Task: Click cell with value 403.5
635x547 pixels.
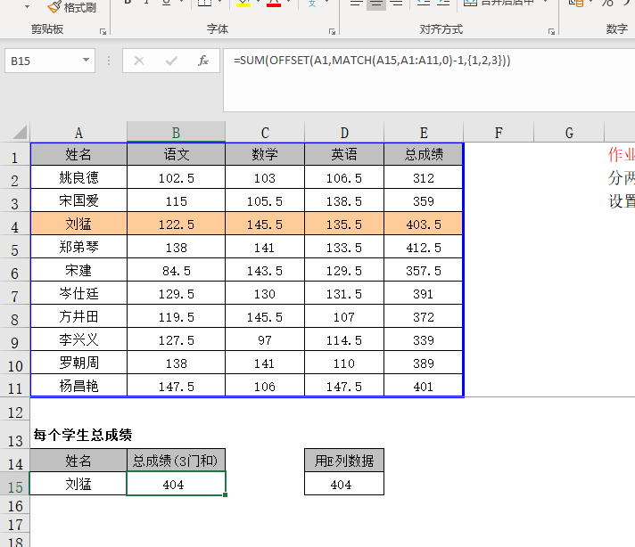Action: click(424, 225)
